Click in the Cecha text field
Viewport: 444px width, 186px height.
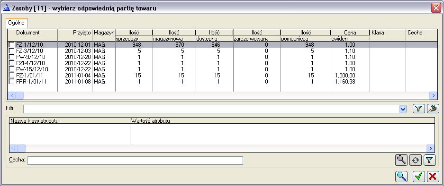135,161
